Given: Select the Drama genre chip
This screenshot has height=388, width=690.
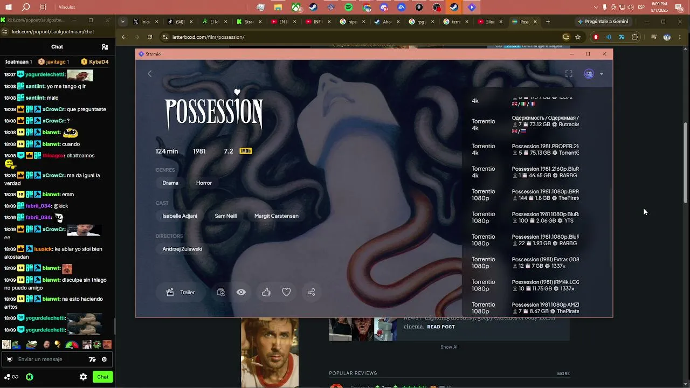Looking at the screenshot, I should (x=170, y=183).
